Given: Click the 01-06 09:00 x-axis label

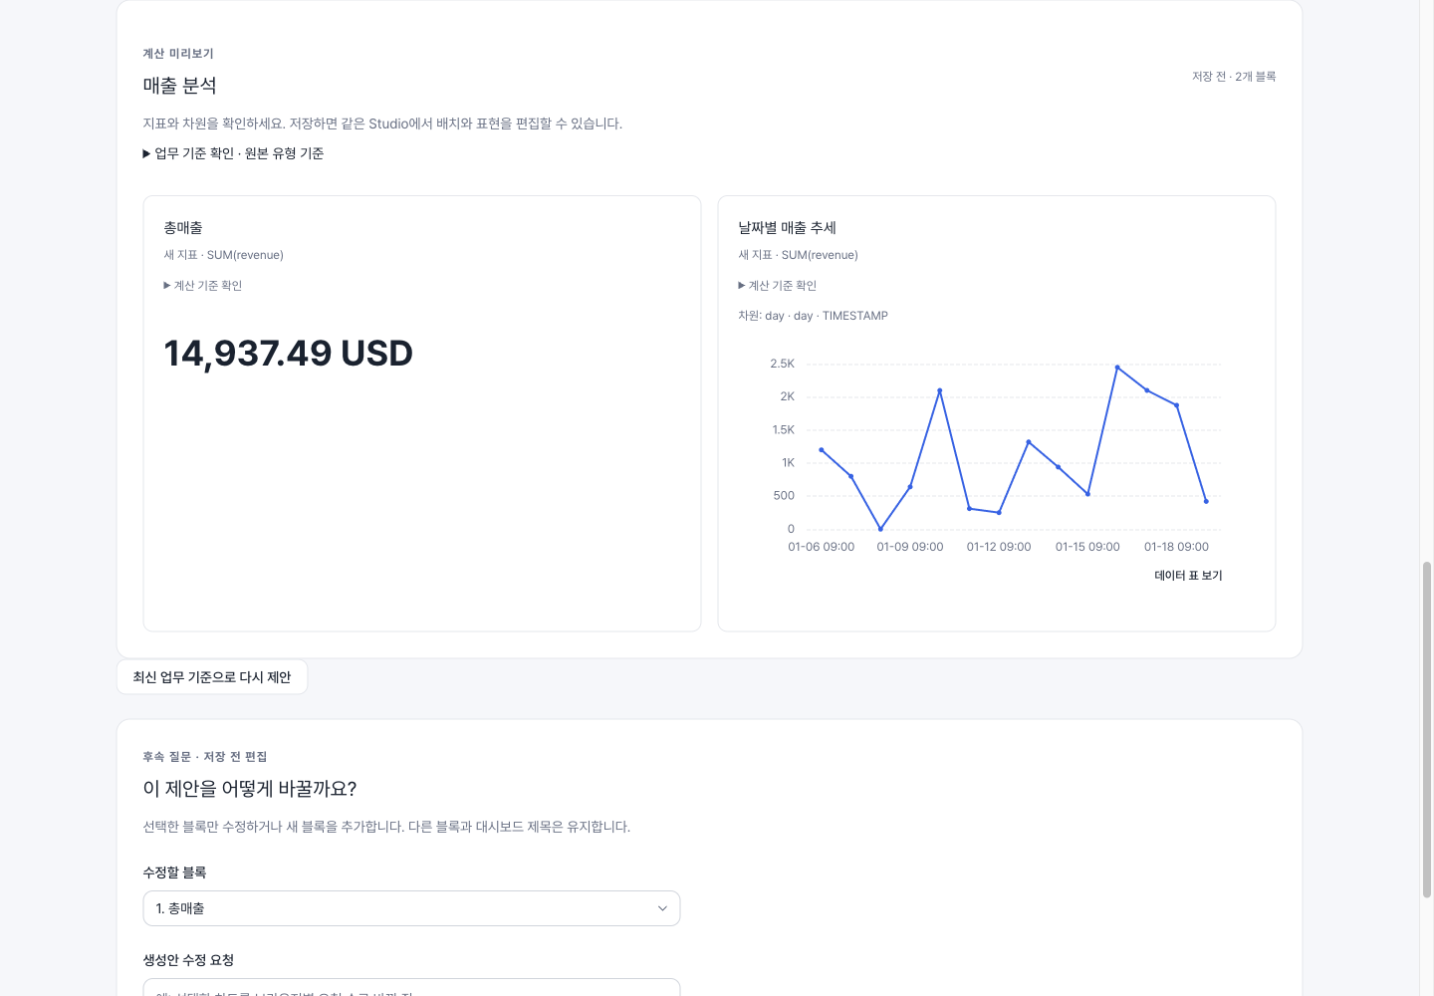Looking at the screenshot, I should (x=822, y=547).
